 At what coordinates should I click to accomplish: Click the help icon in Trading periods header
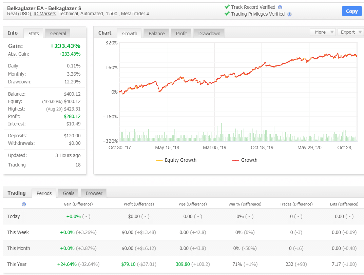tap(24, 204)
